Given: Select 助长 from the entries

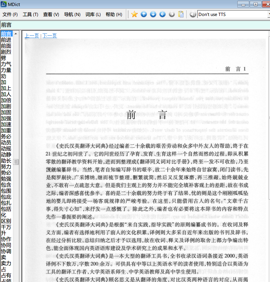Looking at the screenshot, I should point(6,160).
